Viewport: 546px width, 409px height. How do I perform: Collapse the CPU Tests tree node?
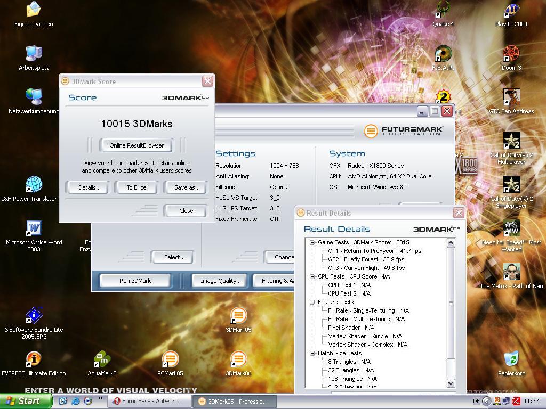point(312,276)
